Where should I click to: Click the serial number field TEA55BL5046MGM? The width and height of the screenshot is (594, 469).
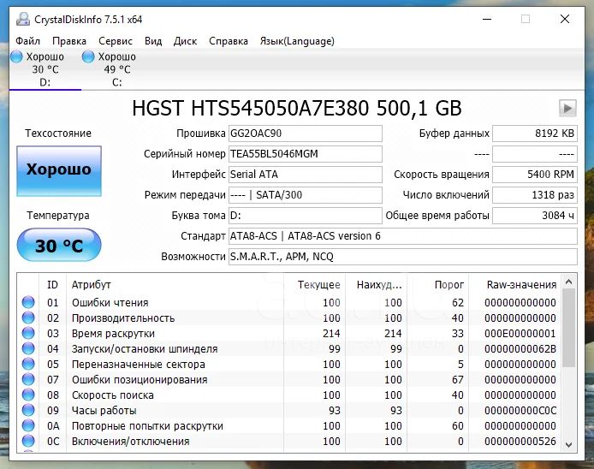pyautogui.click(x=306, y=154)
